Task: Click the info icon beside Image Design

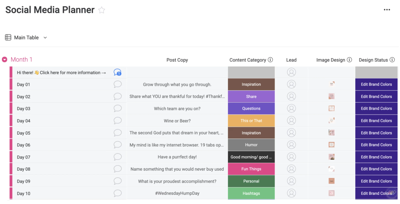Action: point(349,60)
